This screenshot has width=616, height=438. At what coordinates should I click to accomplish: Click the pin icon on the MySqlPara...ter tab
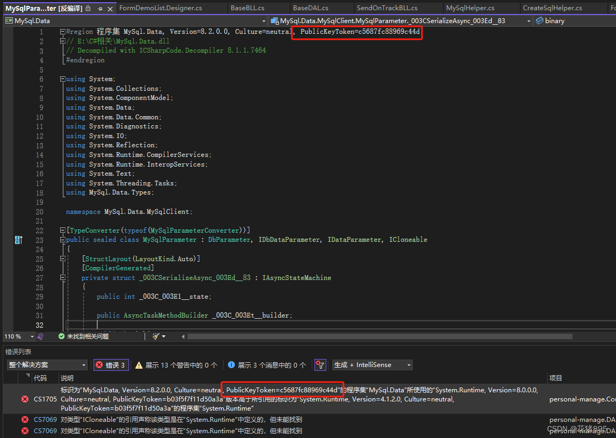(x=101, y=8)
